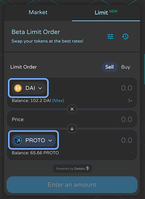
Task: Focus the PROTO amount input field
Action: tap(127, 140)
